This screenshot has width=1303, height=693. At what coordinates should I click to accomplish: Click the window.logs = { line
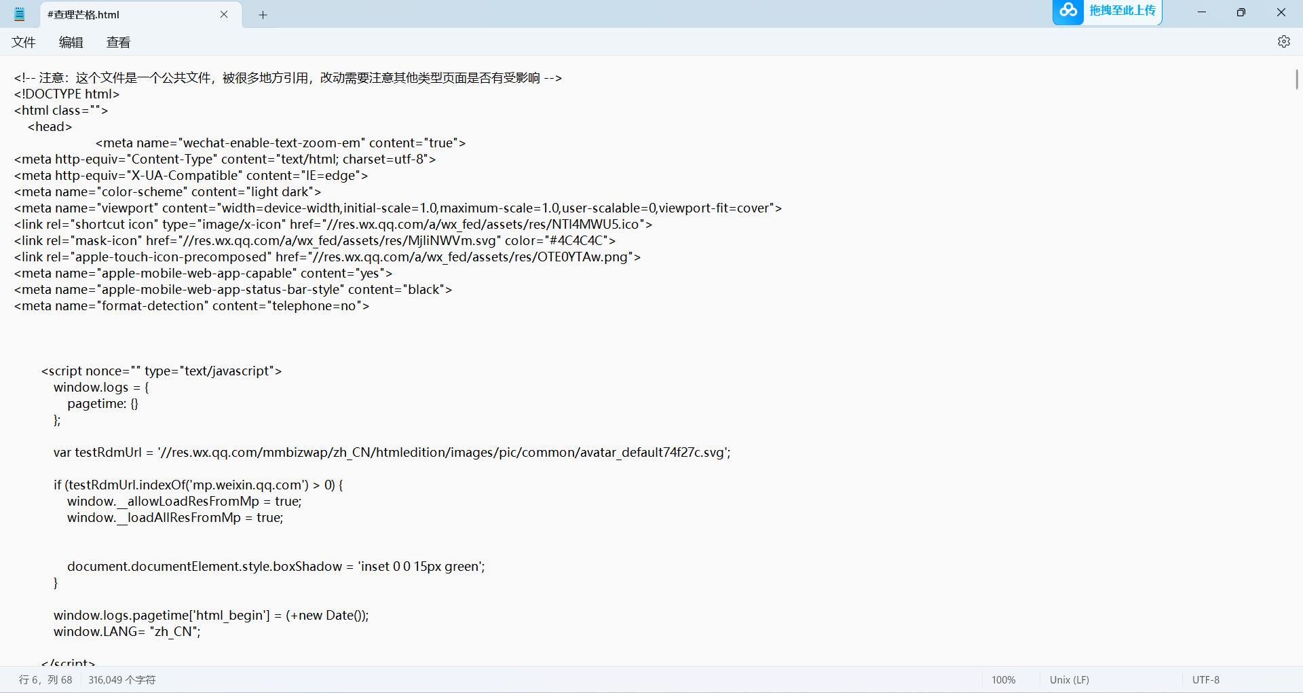point(101,387)
